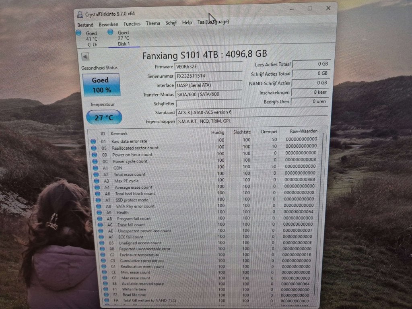Click the CrystalDiskInfo app icon in title bar
This screenshot has width=412, height=309.
(80, 14)
